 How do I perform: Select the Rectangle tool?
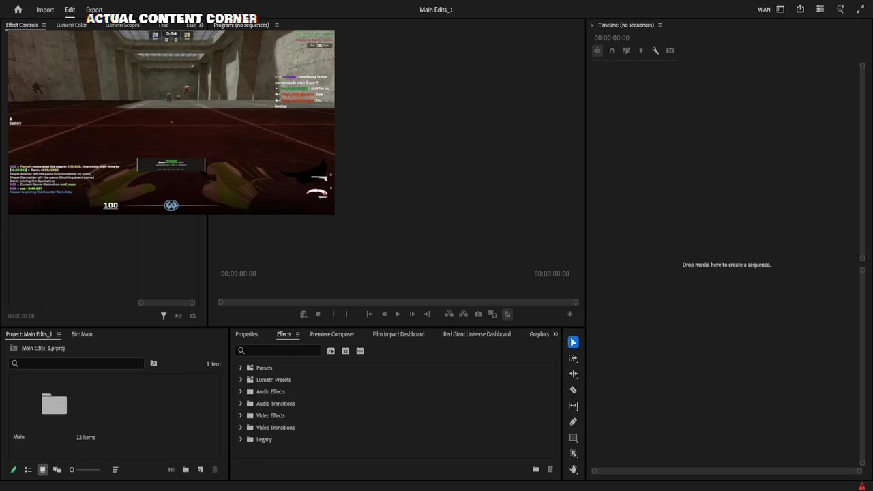(573, 438)
